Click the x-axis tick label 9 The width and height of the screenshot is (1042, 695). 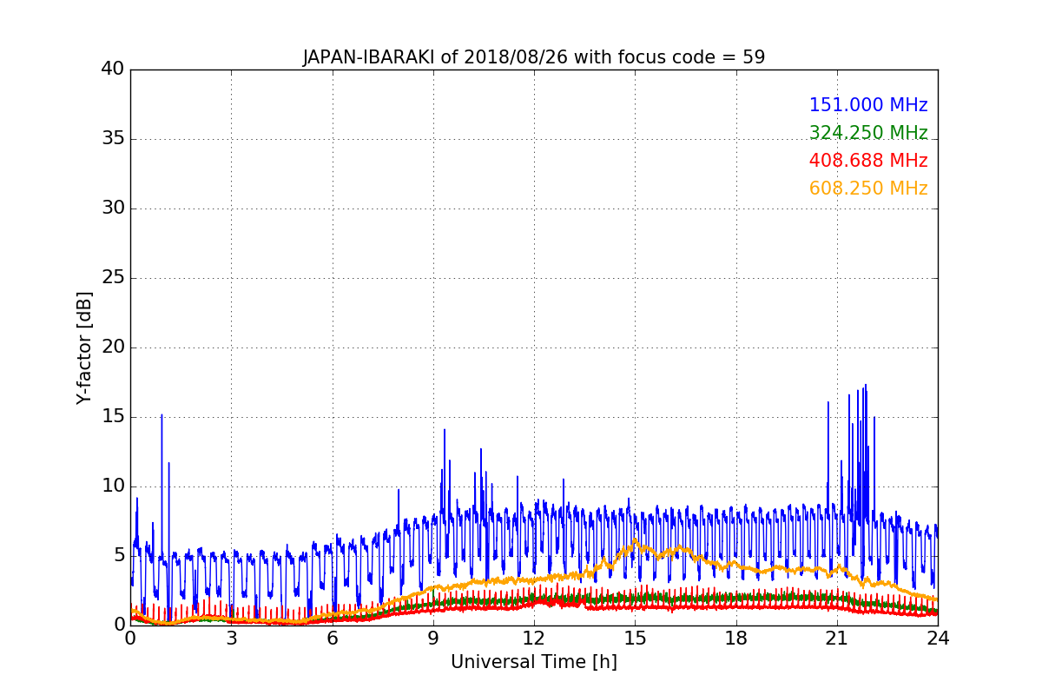(x=433, y=638)
